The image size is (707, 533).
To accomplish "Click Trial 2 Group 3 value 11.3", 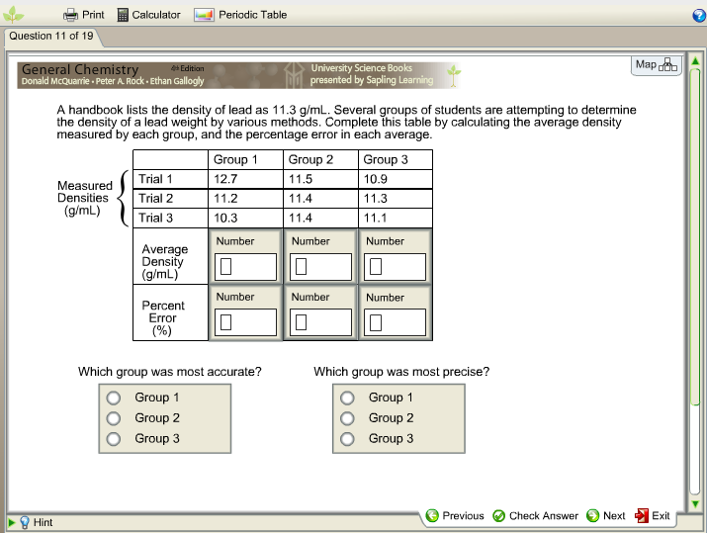I will 376,199.
